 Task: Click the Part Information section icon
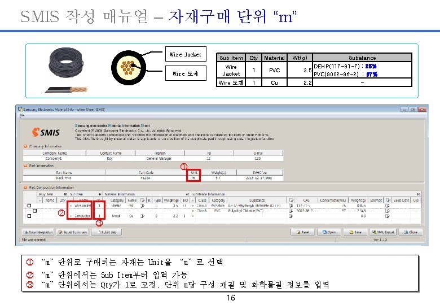pyautogui.click(x=25, y=166)
